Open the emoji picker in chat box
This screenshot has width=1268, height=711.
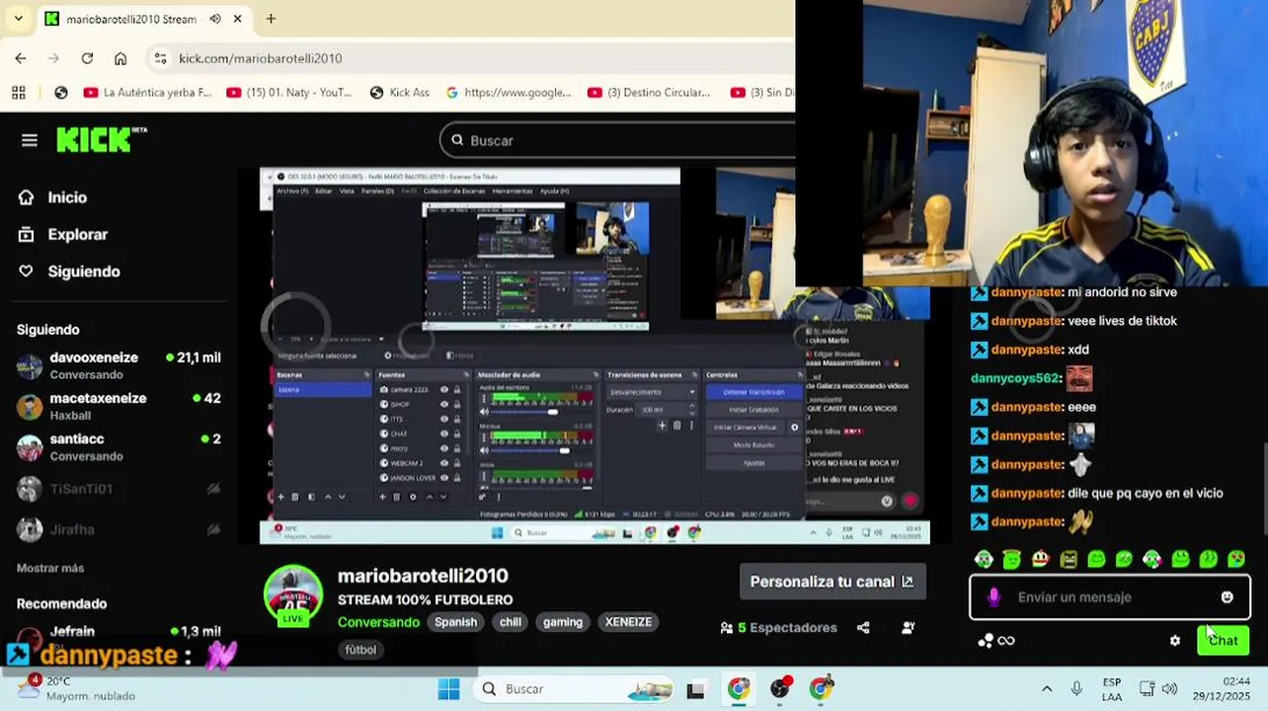(1227, 597)
